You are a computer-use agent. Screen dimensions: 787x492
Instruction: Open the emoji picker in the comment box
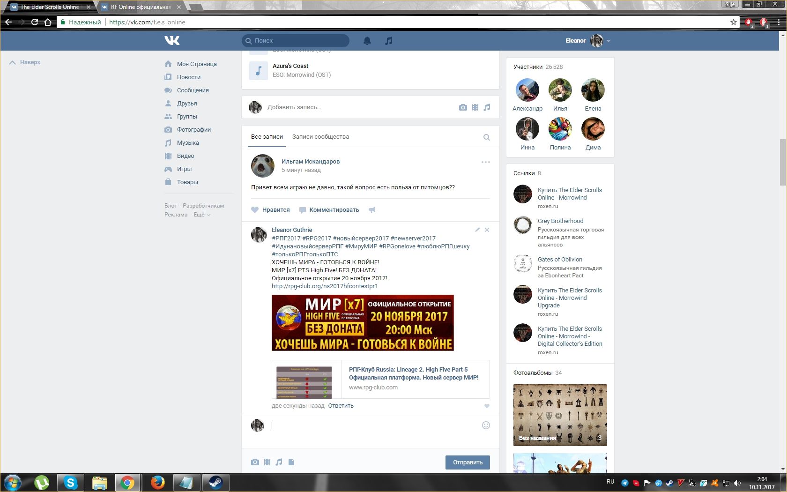486,425
